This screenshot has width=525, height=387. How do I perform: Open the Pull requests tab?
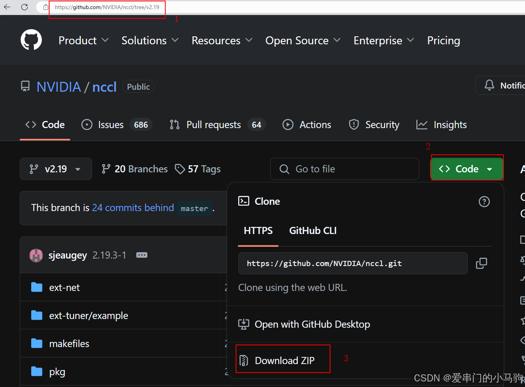218,125
